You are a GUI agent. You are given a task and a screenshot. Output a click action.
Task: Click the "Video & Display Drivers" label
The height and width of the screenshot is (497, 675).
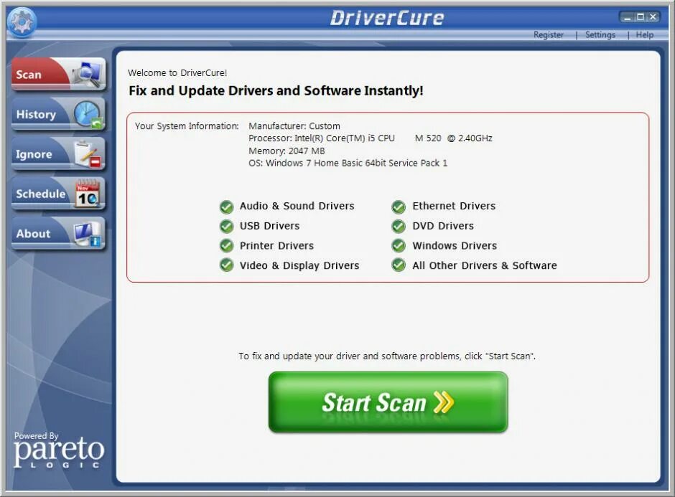[x=299, y=265]
